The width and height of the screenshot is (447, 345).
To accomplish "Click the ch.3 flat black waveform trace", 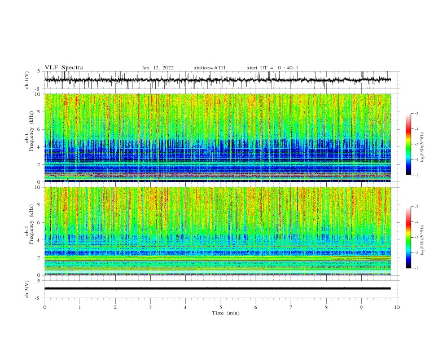I will [x=217, y=289].
